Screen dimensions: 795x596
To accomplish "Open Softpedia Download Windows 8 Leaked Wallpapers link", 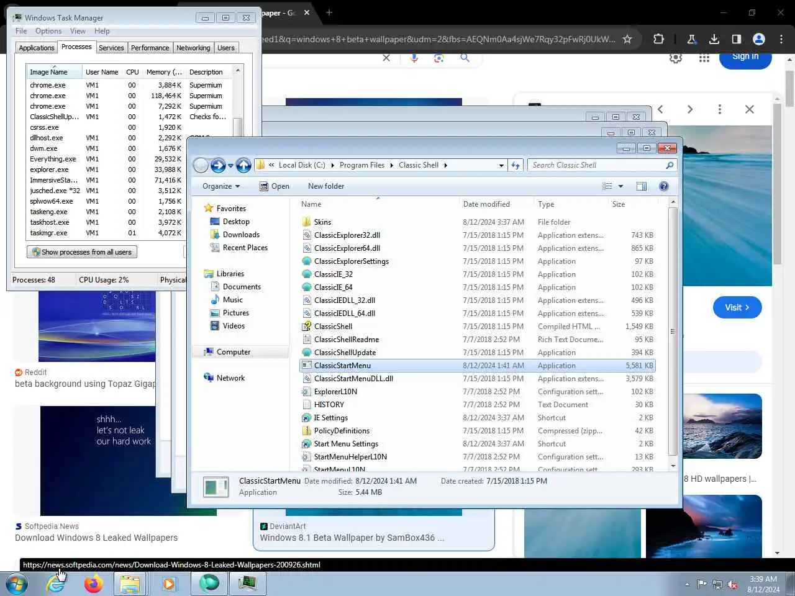I will [96, 538].
